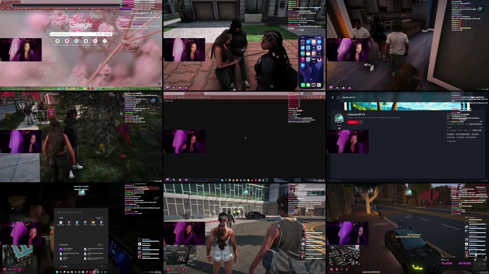Click the Report Server link
Image resolution: width=489 pixels, height=274 pixels.
(x=451, y=141)
